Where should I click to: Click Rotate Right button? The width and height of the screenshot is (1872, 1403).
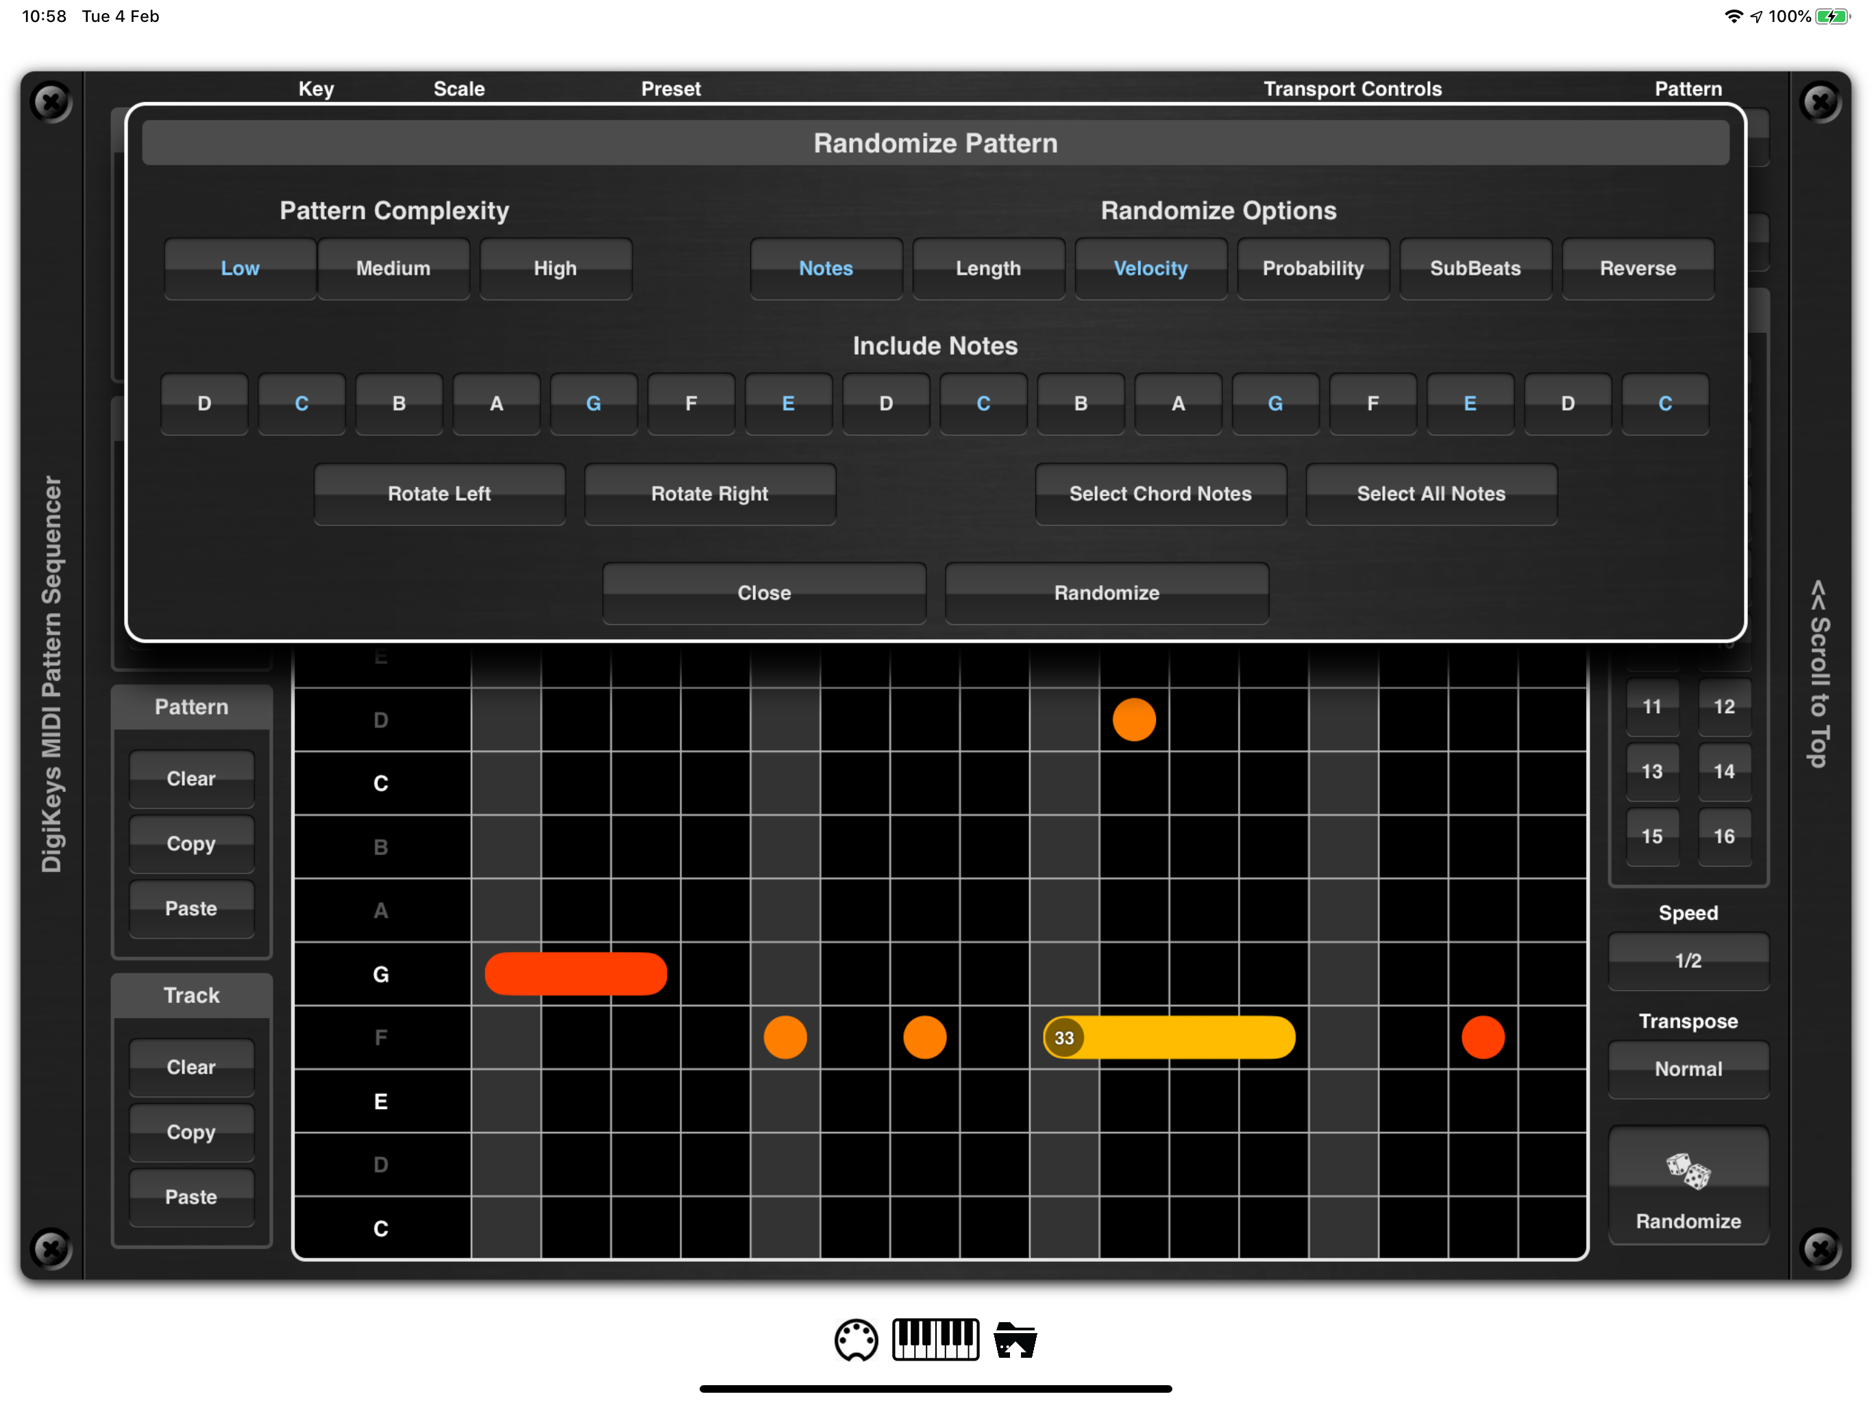coord(709,493)
